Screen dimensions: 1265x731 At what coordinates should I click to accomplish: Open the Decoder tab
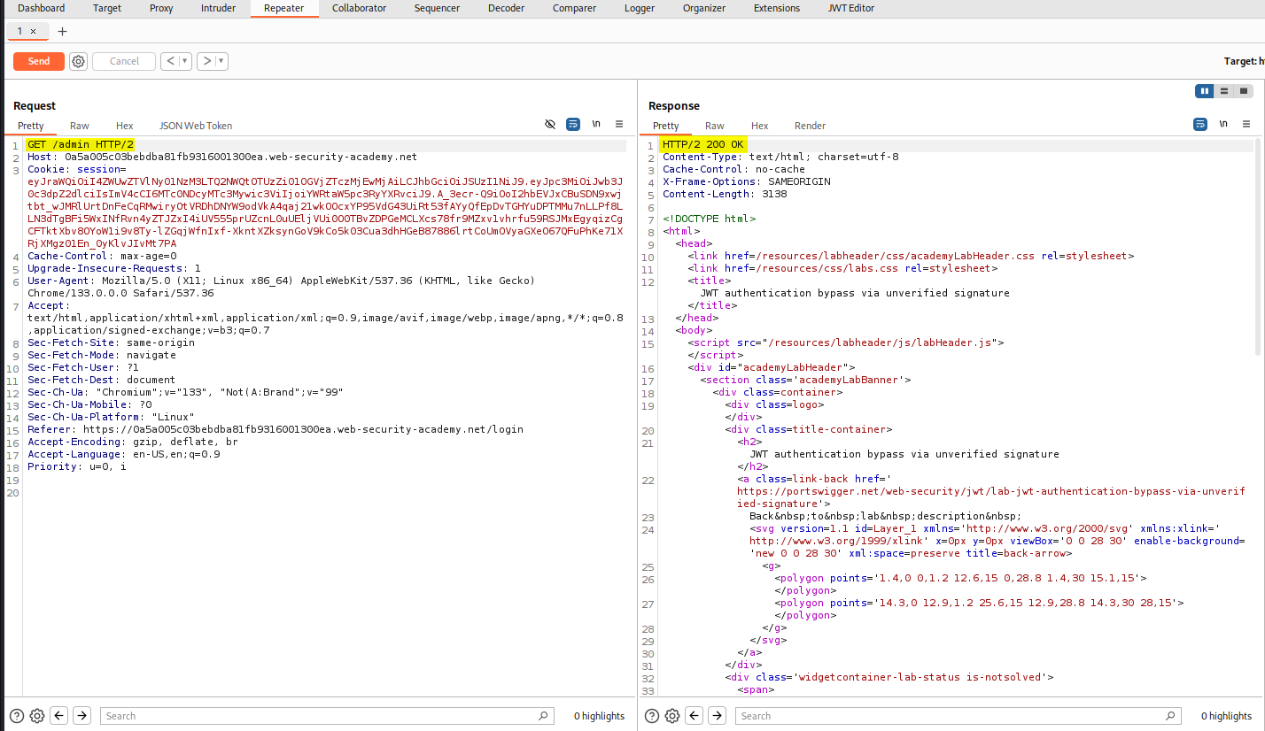coord(506,8)
